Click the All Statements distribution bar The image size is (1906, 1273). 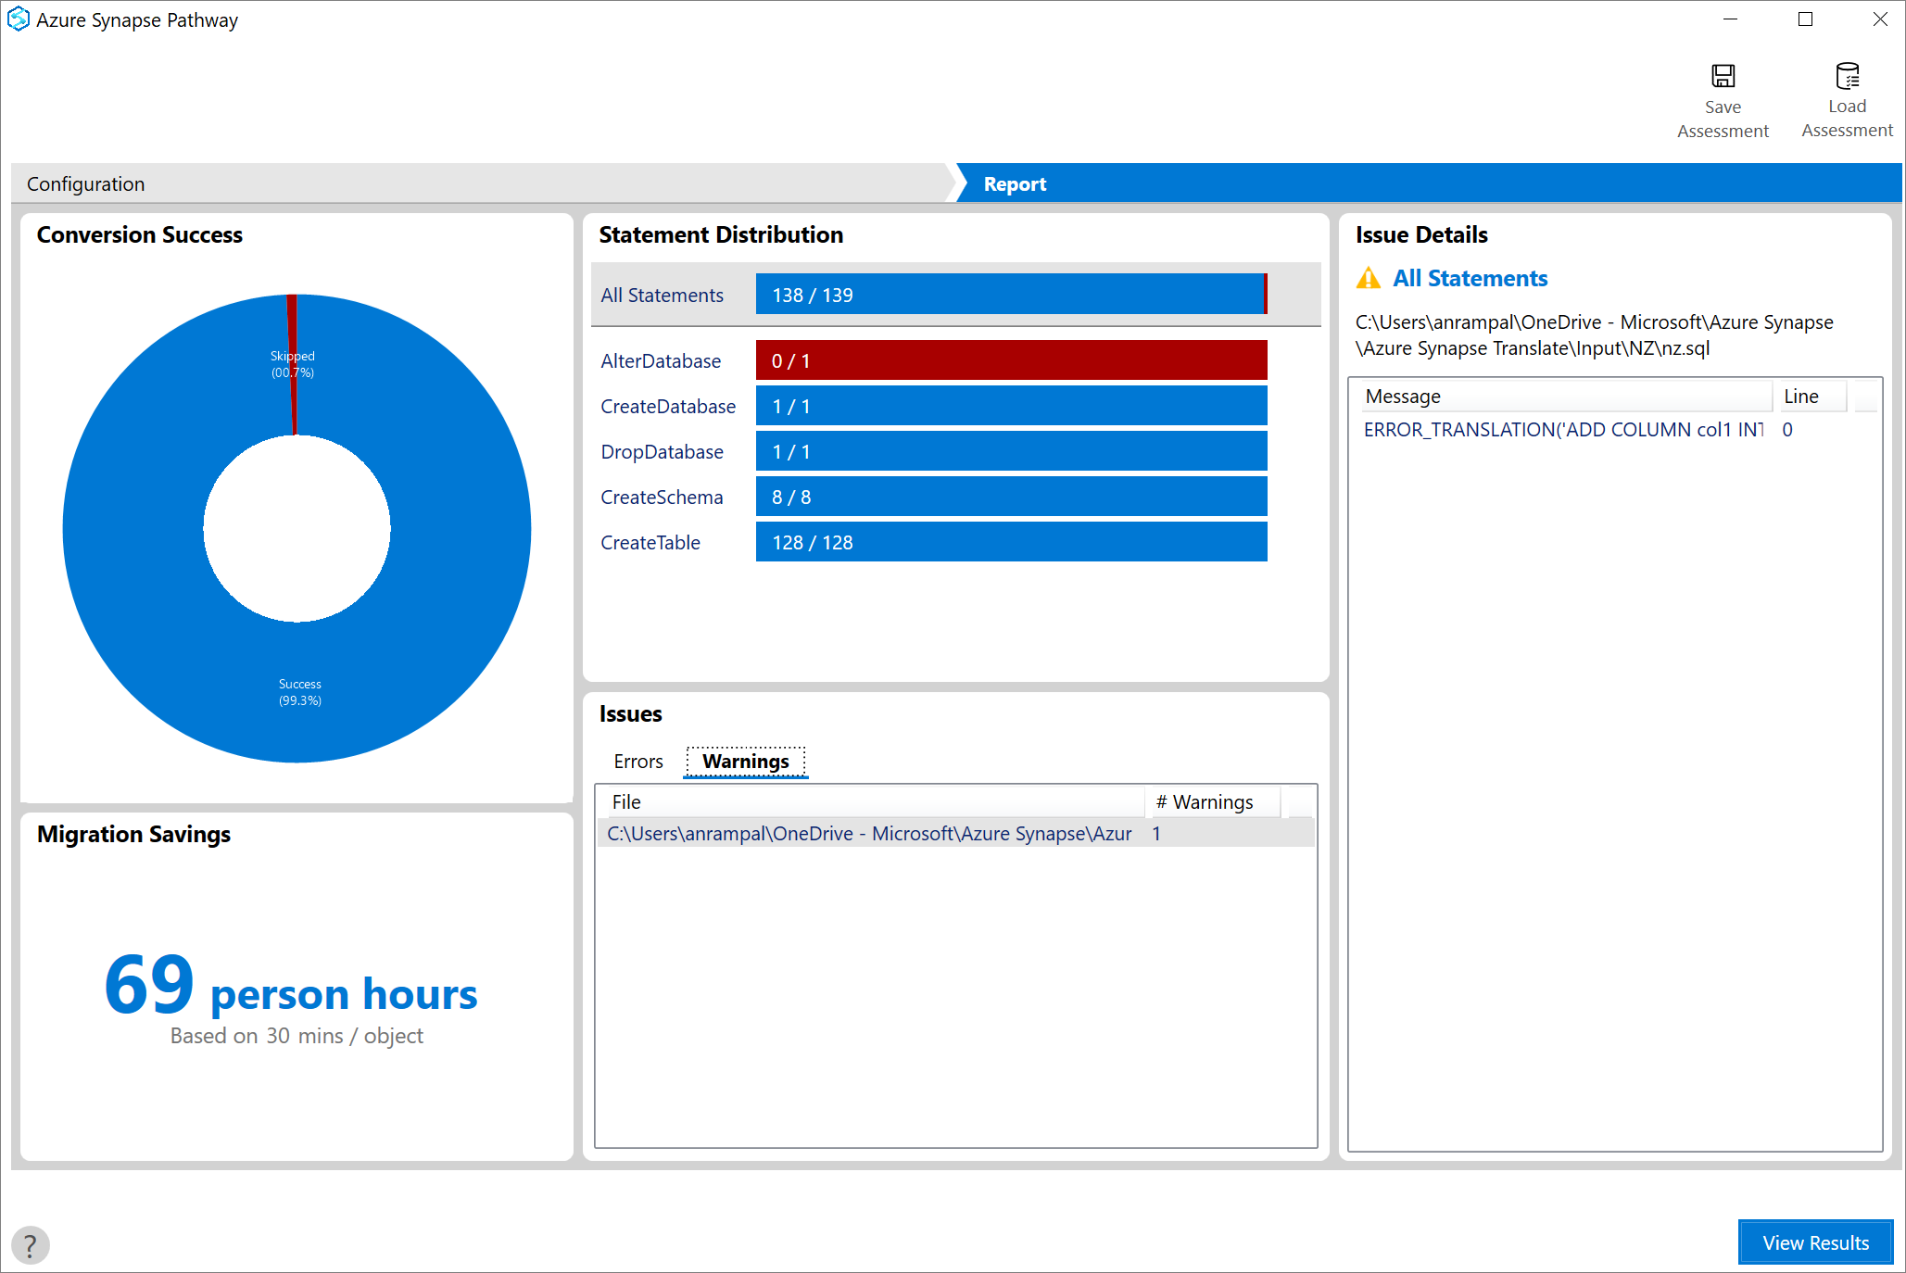[x=1014, y=294]
